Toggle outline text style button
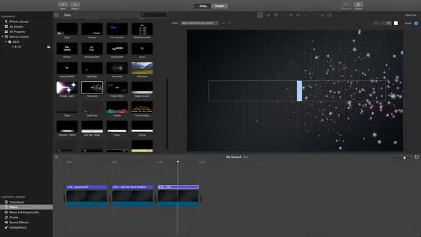This screenshot has width=421, height=237. click(389, 24)
